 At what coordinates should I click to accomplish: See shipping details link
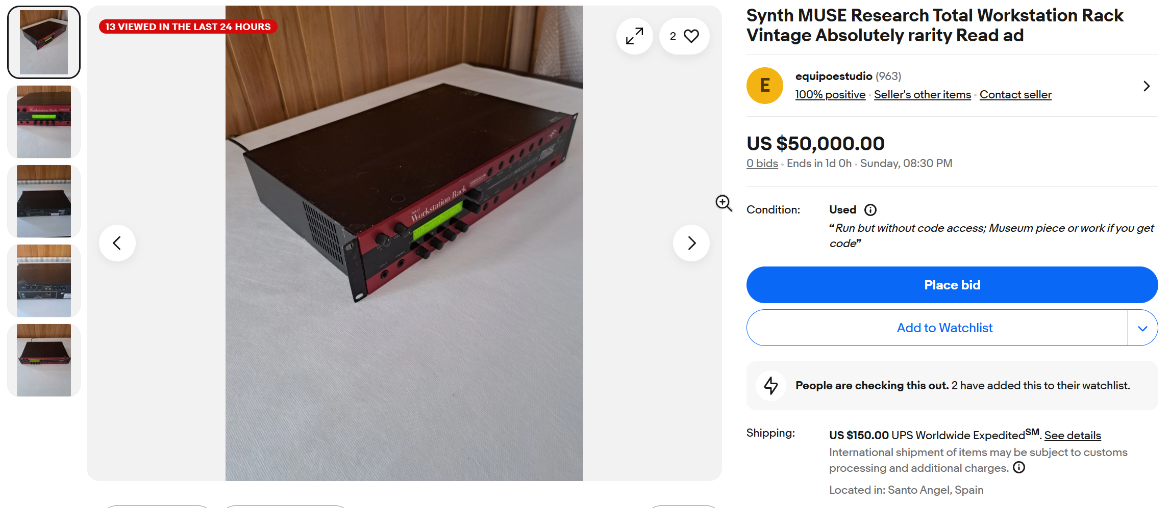(x=1072, y=436)
